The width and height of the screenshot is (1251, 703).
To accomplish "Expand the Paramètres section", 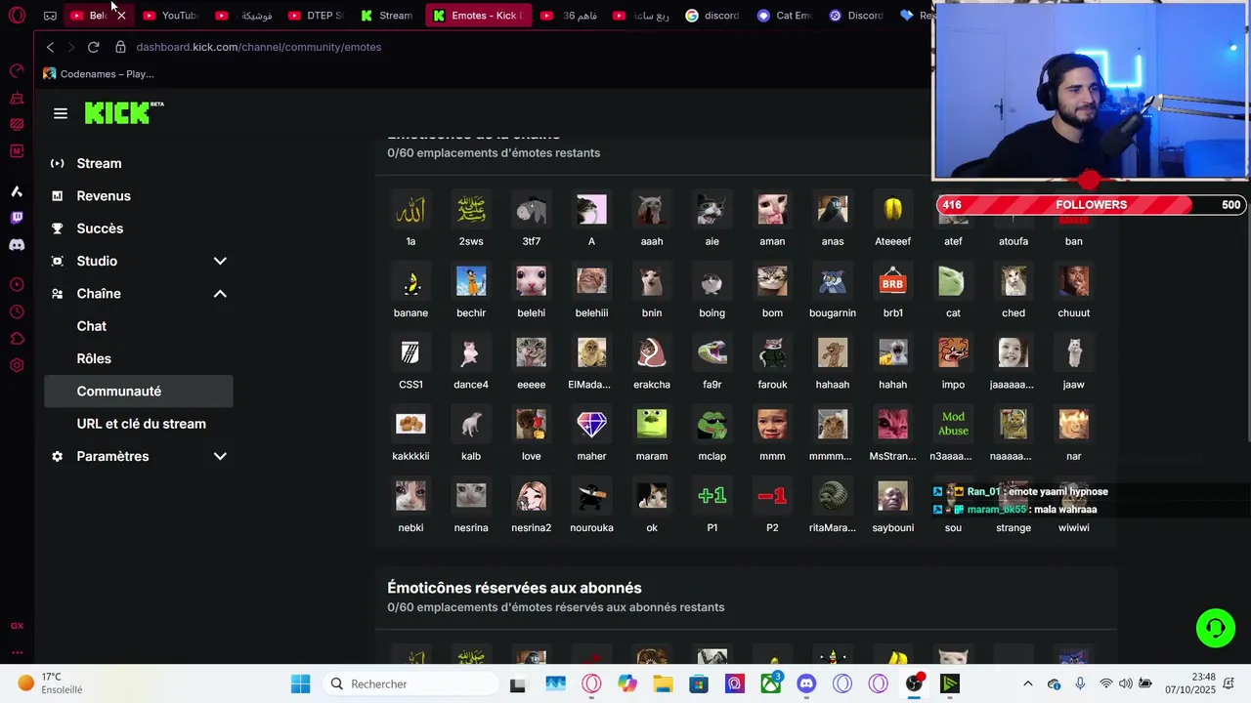I will click(x=220, y=456).
